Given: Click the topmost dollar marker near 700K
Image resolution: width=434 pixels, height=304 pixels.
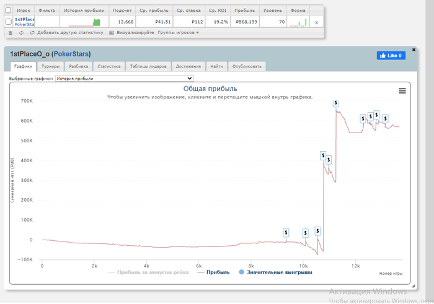Looking at the screenshot, I should click(x=336, y=103).
